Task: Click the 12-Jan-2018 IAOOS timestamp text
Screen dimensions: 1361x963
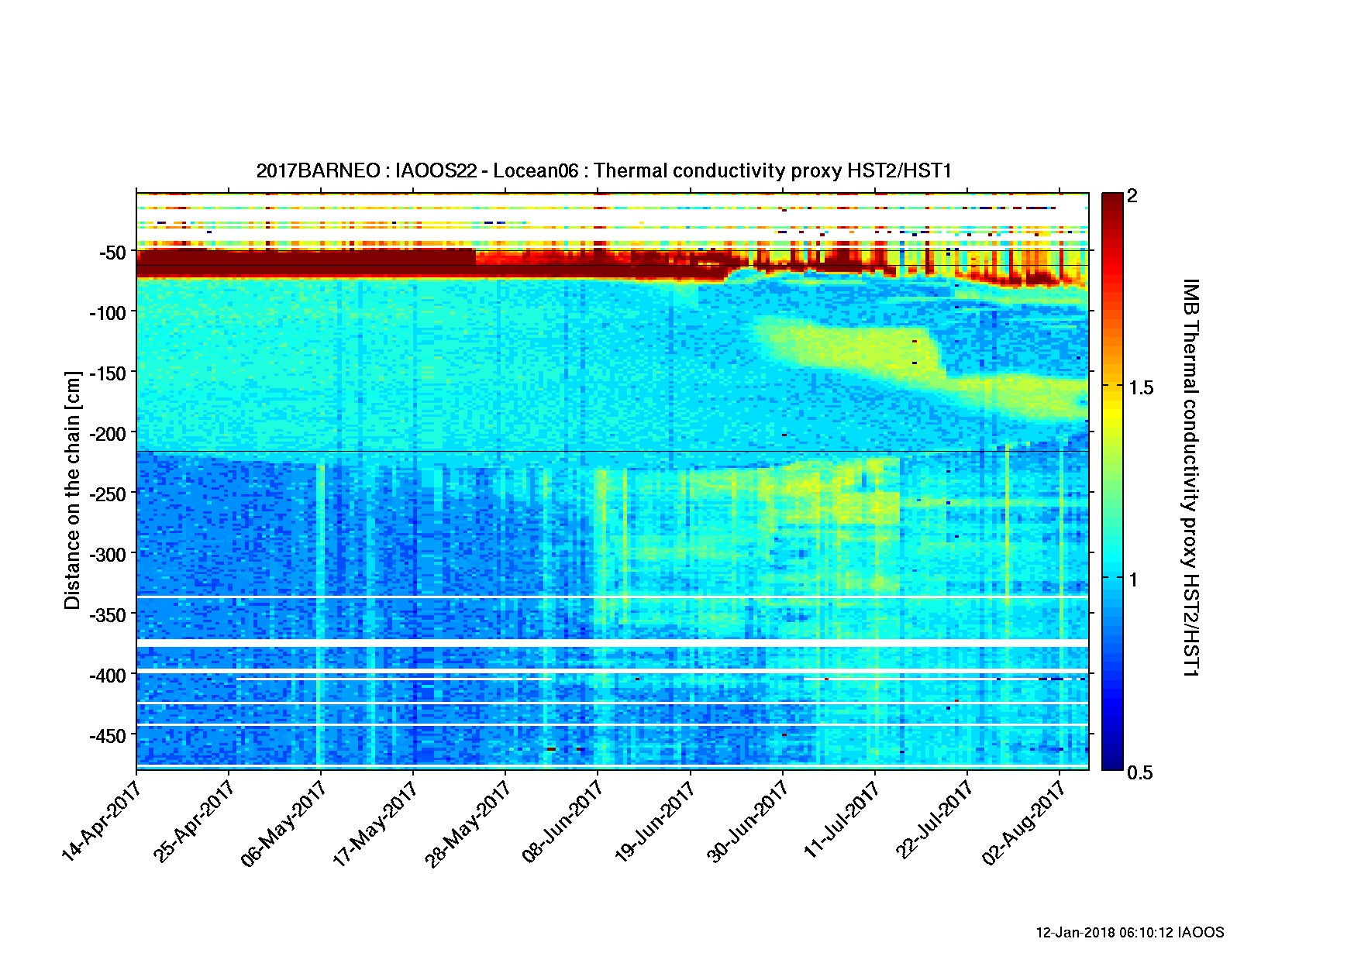Action: pyautogui.click(x=1129, y=933)
